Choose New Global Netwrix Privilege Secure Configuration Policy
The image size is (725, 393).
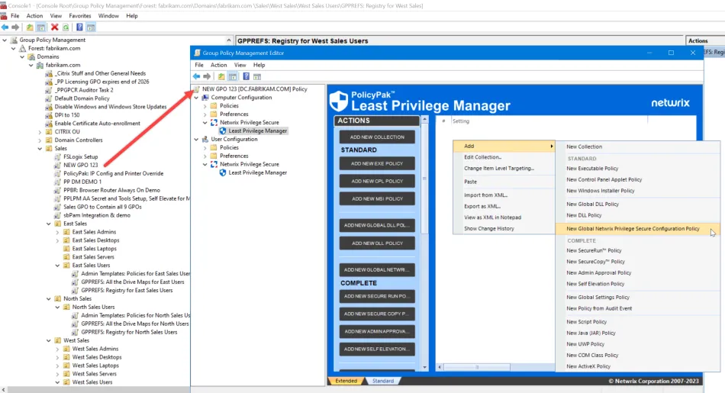click(633, 228)
